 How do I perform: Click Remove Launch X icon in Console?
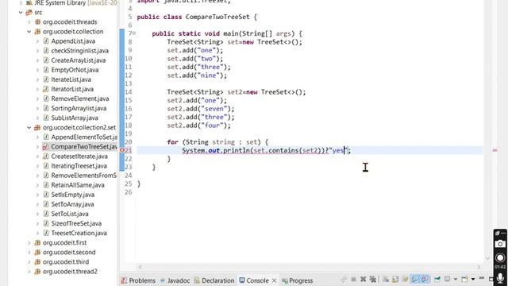[364, 279]
